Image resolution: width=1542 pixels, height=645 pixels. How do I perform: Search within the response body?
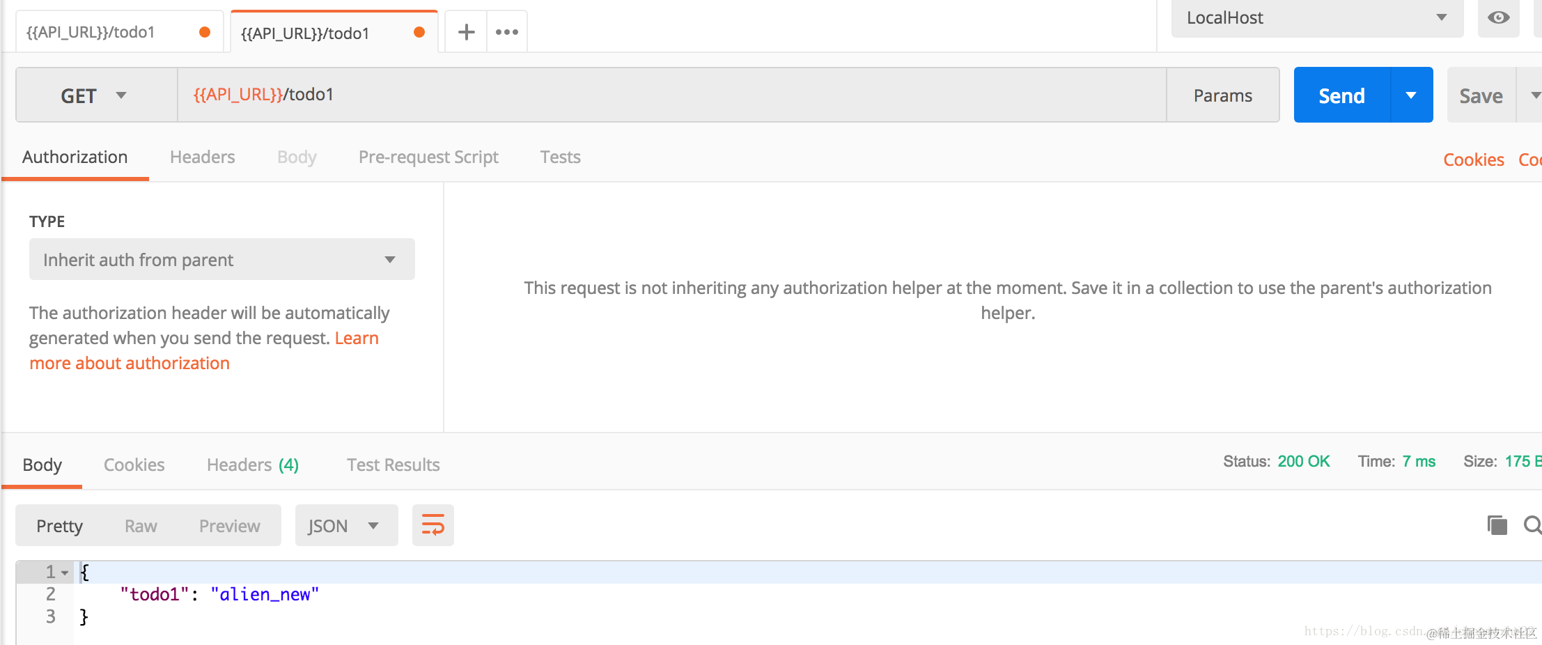point(1533,524)
